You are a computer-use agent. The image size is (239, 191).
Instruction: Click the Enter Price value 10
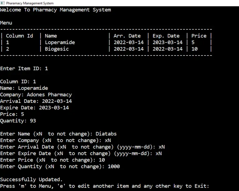tap(102, 160)
